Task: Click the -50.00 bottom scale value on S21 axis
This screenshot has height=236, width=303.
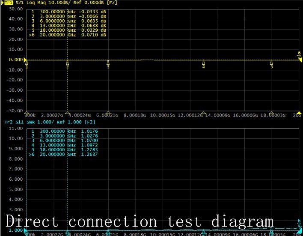Action: coord(15,111)
